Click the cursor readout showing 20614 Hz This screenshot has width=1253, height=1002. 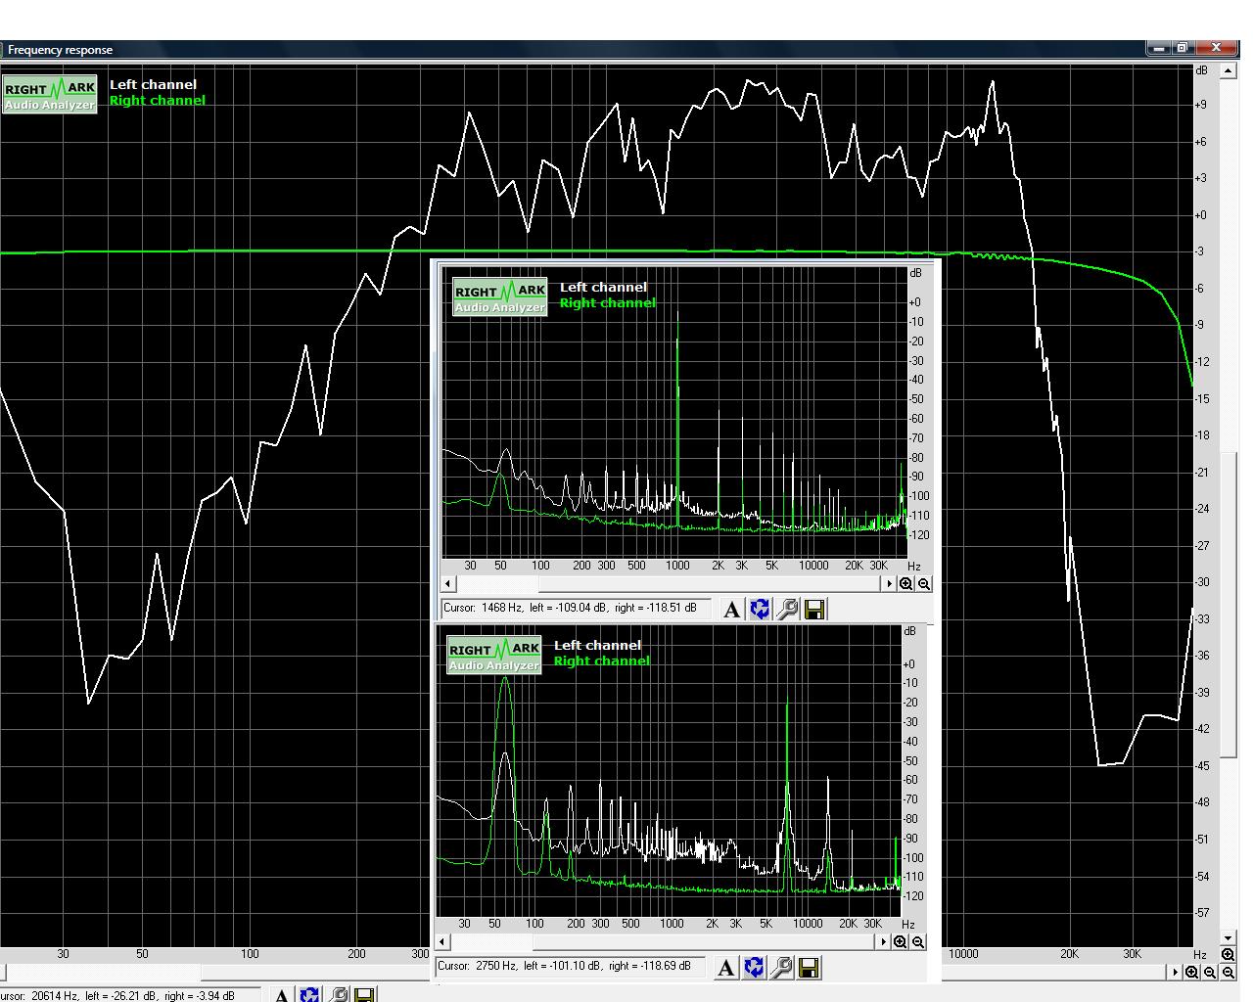pos(130,995)
